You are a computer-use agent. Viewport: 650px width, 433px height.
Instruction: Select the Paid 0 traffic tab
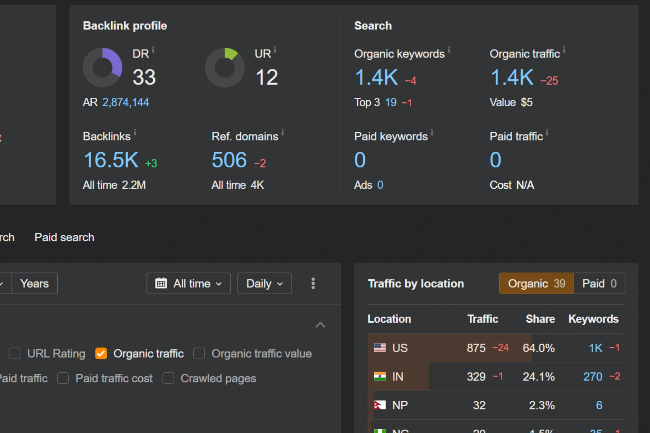click(599, 283)
